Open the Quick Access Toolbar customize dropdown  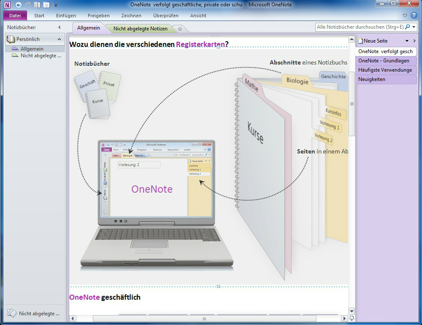click(55, 5)
